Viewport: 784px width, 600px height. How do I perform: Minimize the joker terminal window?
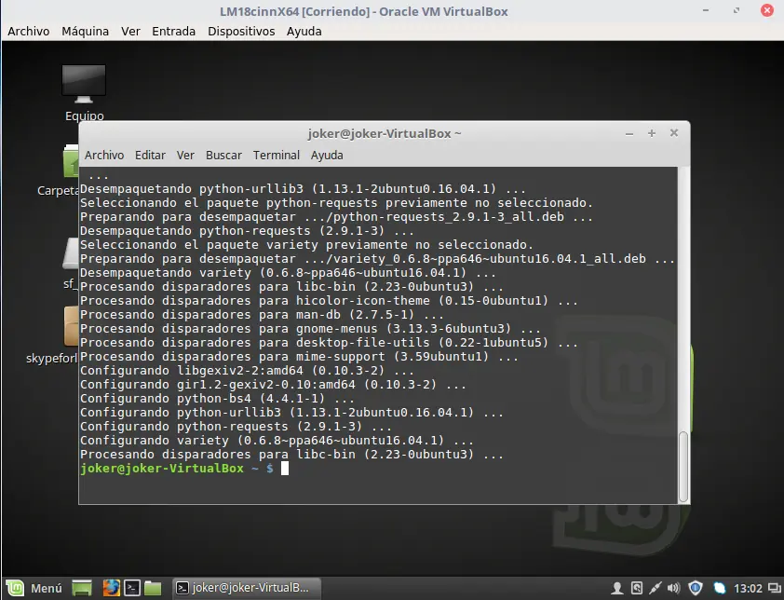pyautogui.click(x=629, y=133)
